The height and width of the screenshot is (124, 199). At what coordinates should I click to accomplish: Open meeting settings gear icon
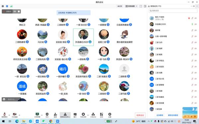point(110,115)
